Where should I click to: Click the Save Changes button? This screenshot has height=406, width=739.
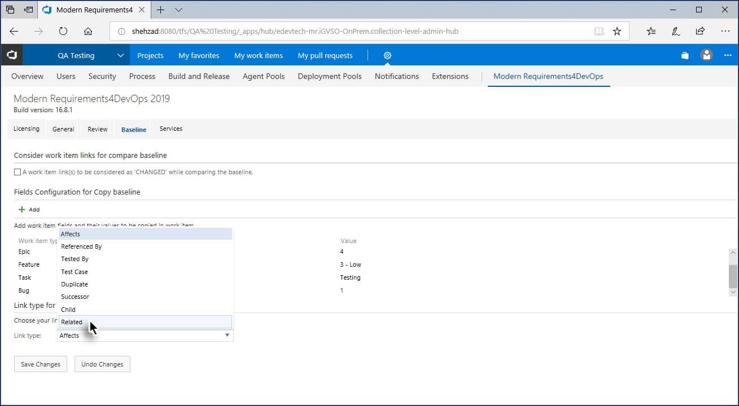(x=41, y=364)
